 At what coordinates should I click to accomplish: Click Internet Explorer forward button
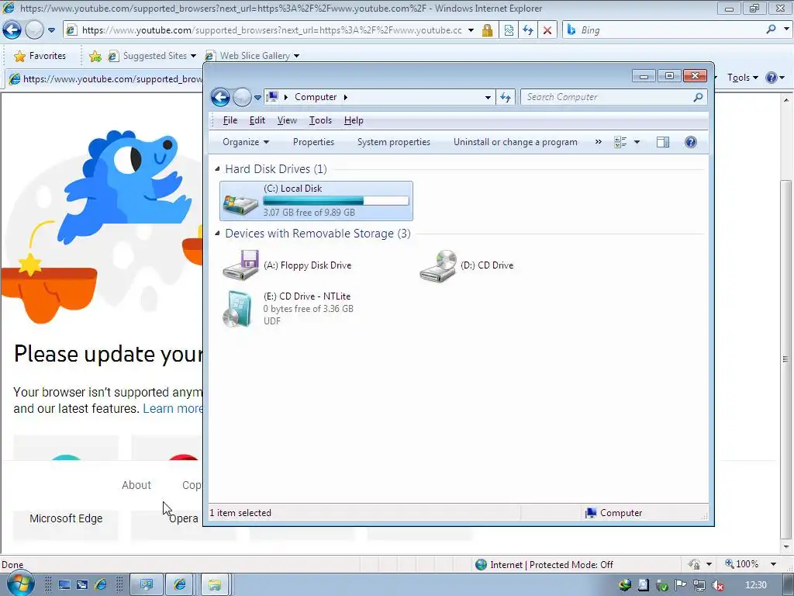(x=34, y=30)
